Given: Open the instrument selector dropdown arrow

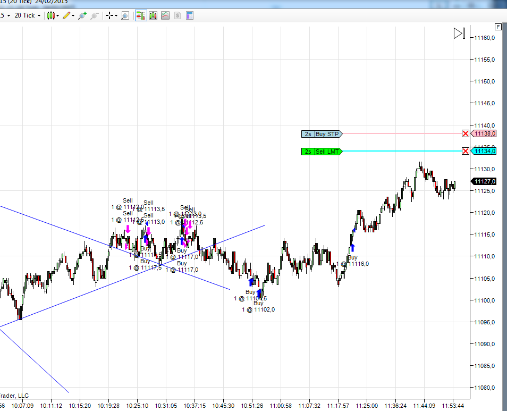Looking at the screenshot, I should tap(9, 15).
